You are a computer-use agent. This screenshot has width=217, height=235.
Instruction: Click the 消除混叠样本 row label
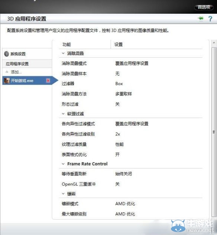(74, 74)
